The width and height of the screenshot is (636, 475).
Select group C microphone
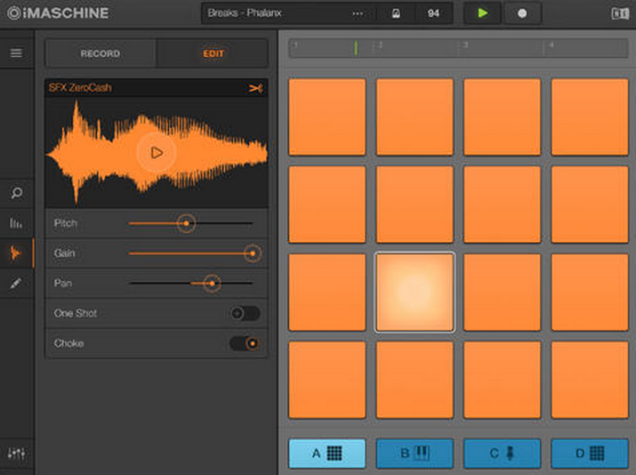(x=503, y=453)
